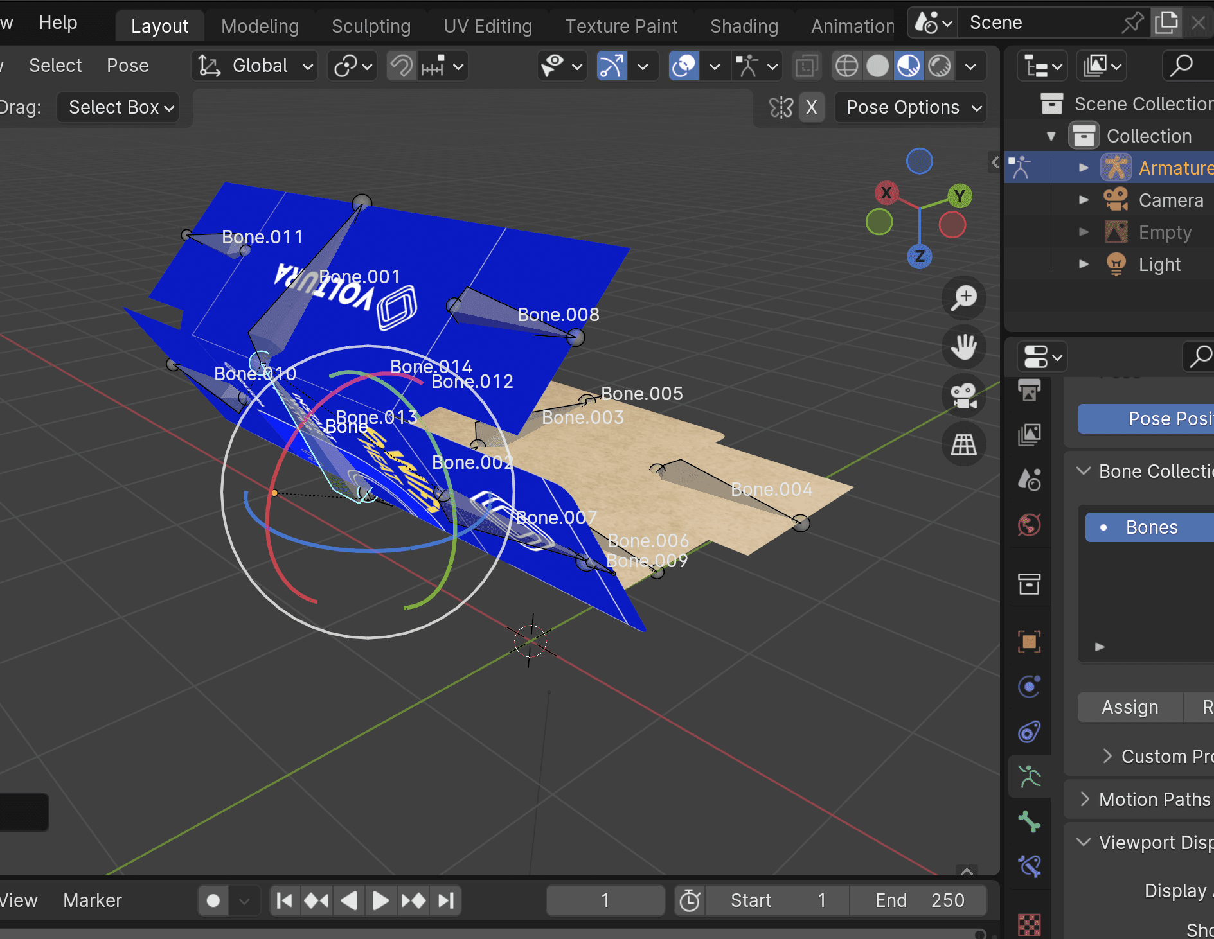Toggle X-axis mirror in pose options
The height and width of the screenshot is (939, 1214).
pyautogui.click(x=812, y=107)
